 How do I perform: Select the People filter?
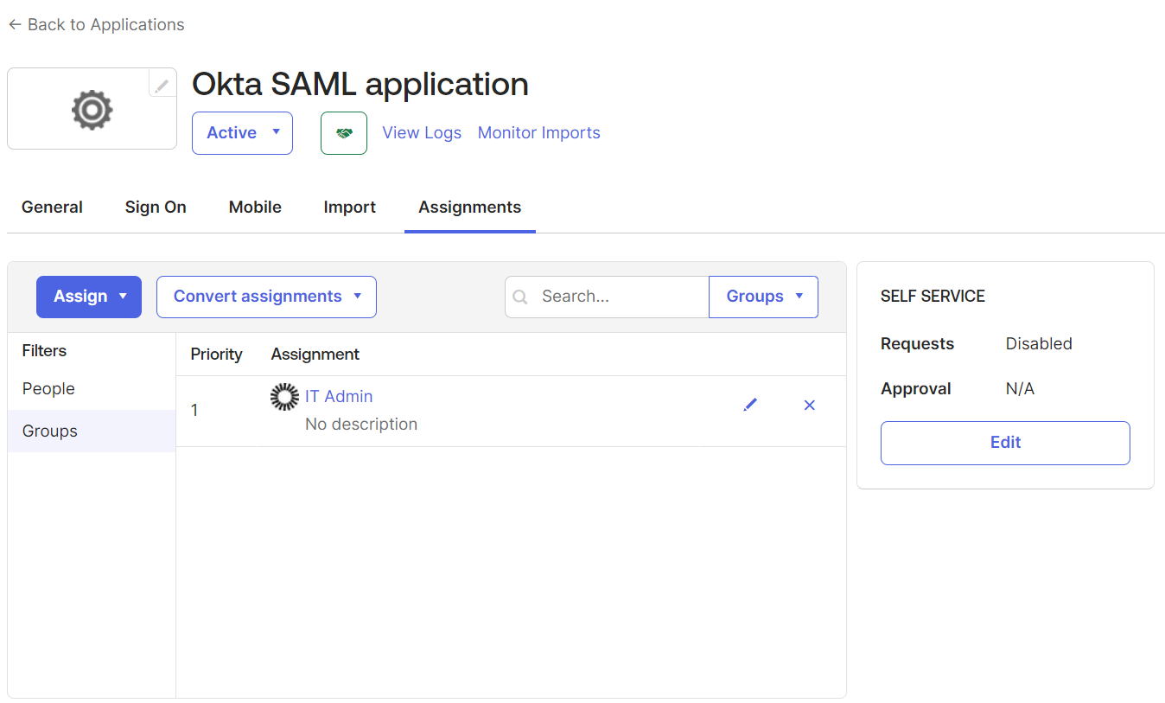pos(48,389)
